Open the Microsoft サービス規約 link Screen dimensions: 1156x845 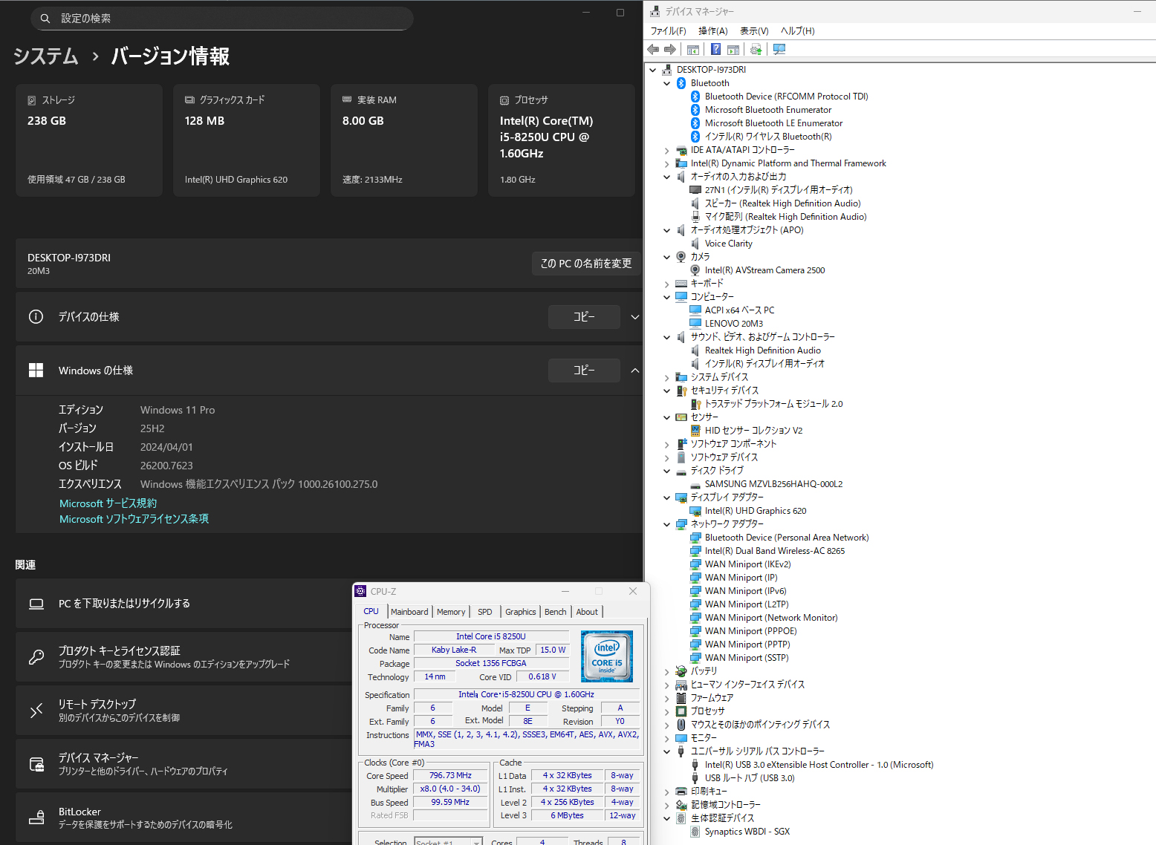[x=108, y=503]
